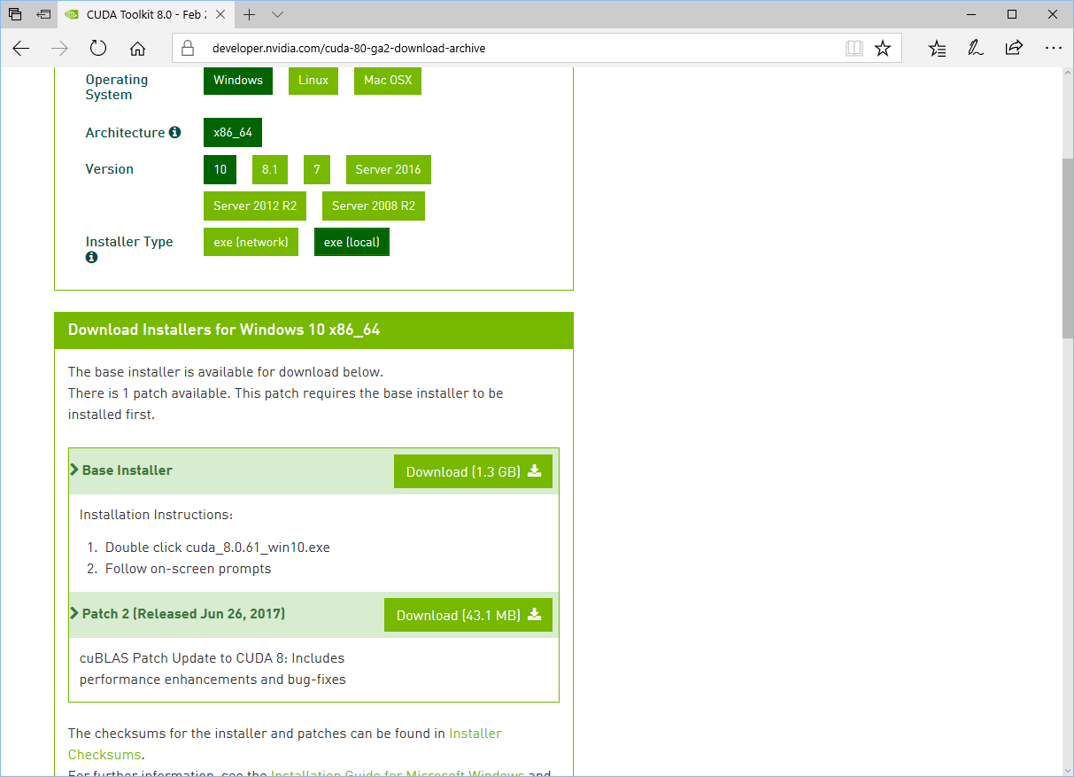Expand the Base Installer section
This screenshot has width=1074, height=777.
[x=121, y=470]
